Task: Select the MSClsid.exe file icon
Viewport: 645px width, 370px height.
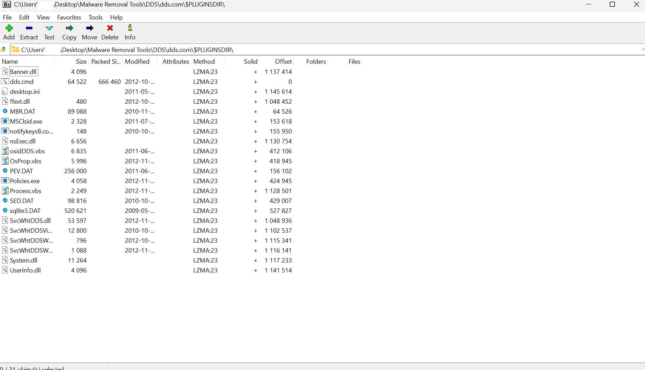Action: (x=5, y=121)
